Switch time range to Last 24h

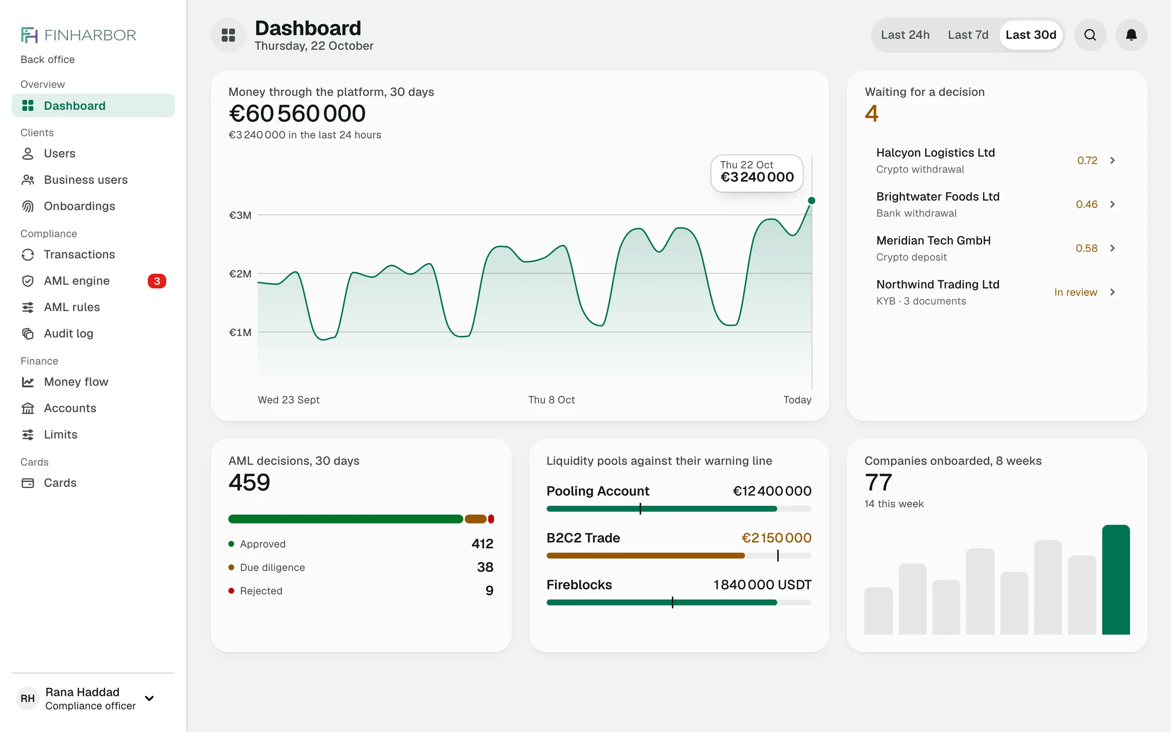coord(905,35)
